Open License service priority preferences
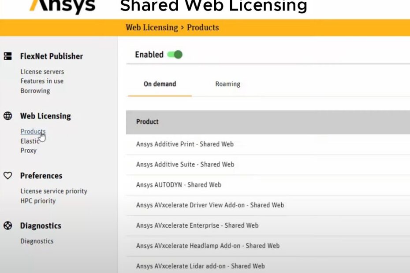The image size is (410, 273). point(54,191)
